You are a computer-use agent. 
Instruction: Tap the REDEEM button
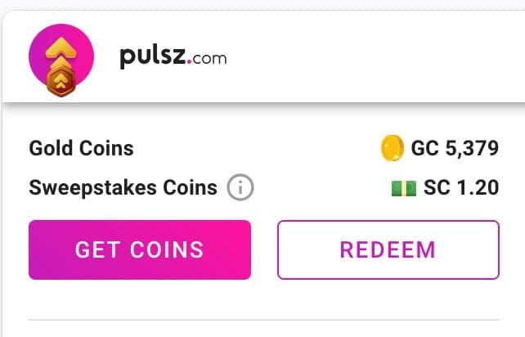[388, 249]
